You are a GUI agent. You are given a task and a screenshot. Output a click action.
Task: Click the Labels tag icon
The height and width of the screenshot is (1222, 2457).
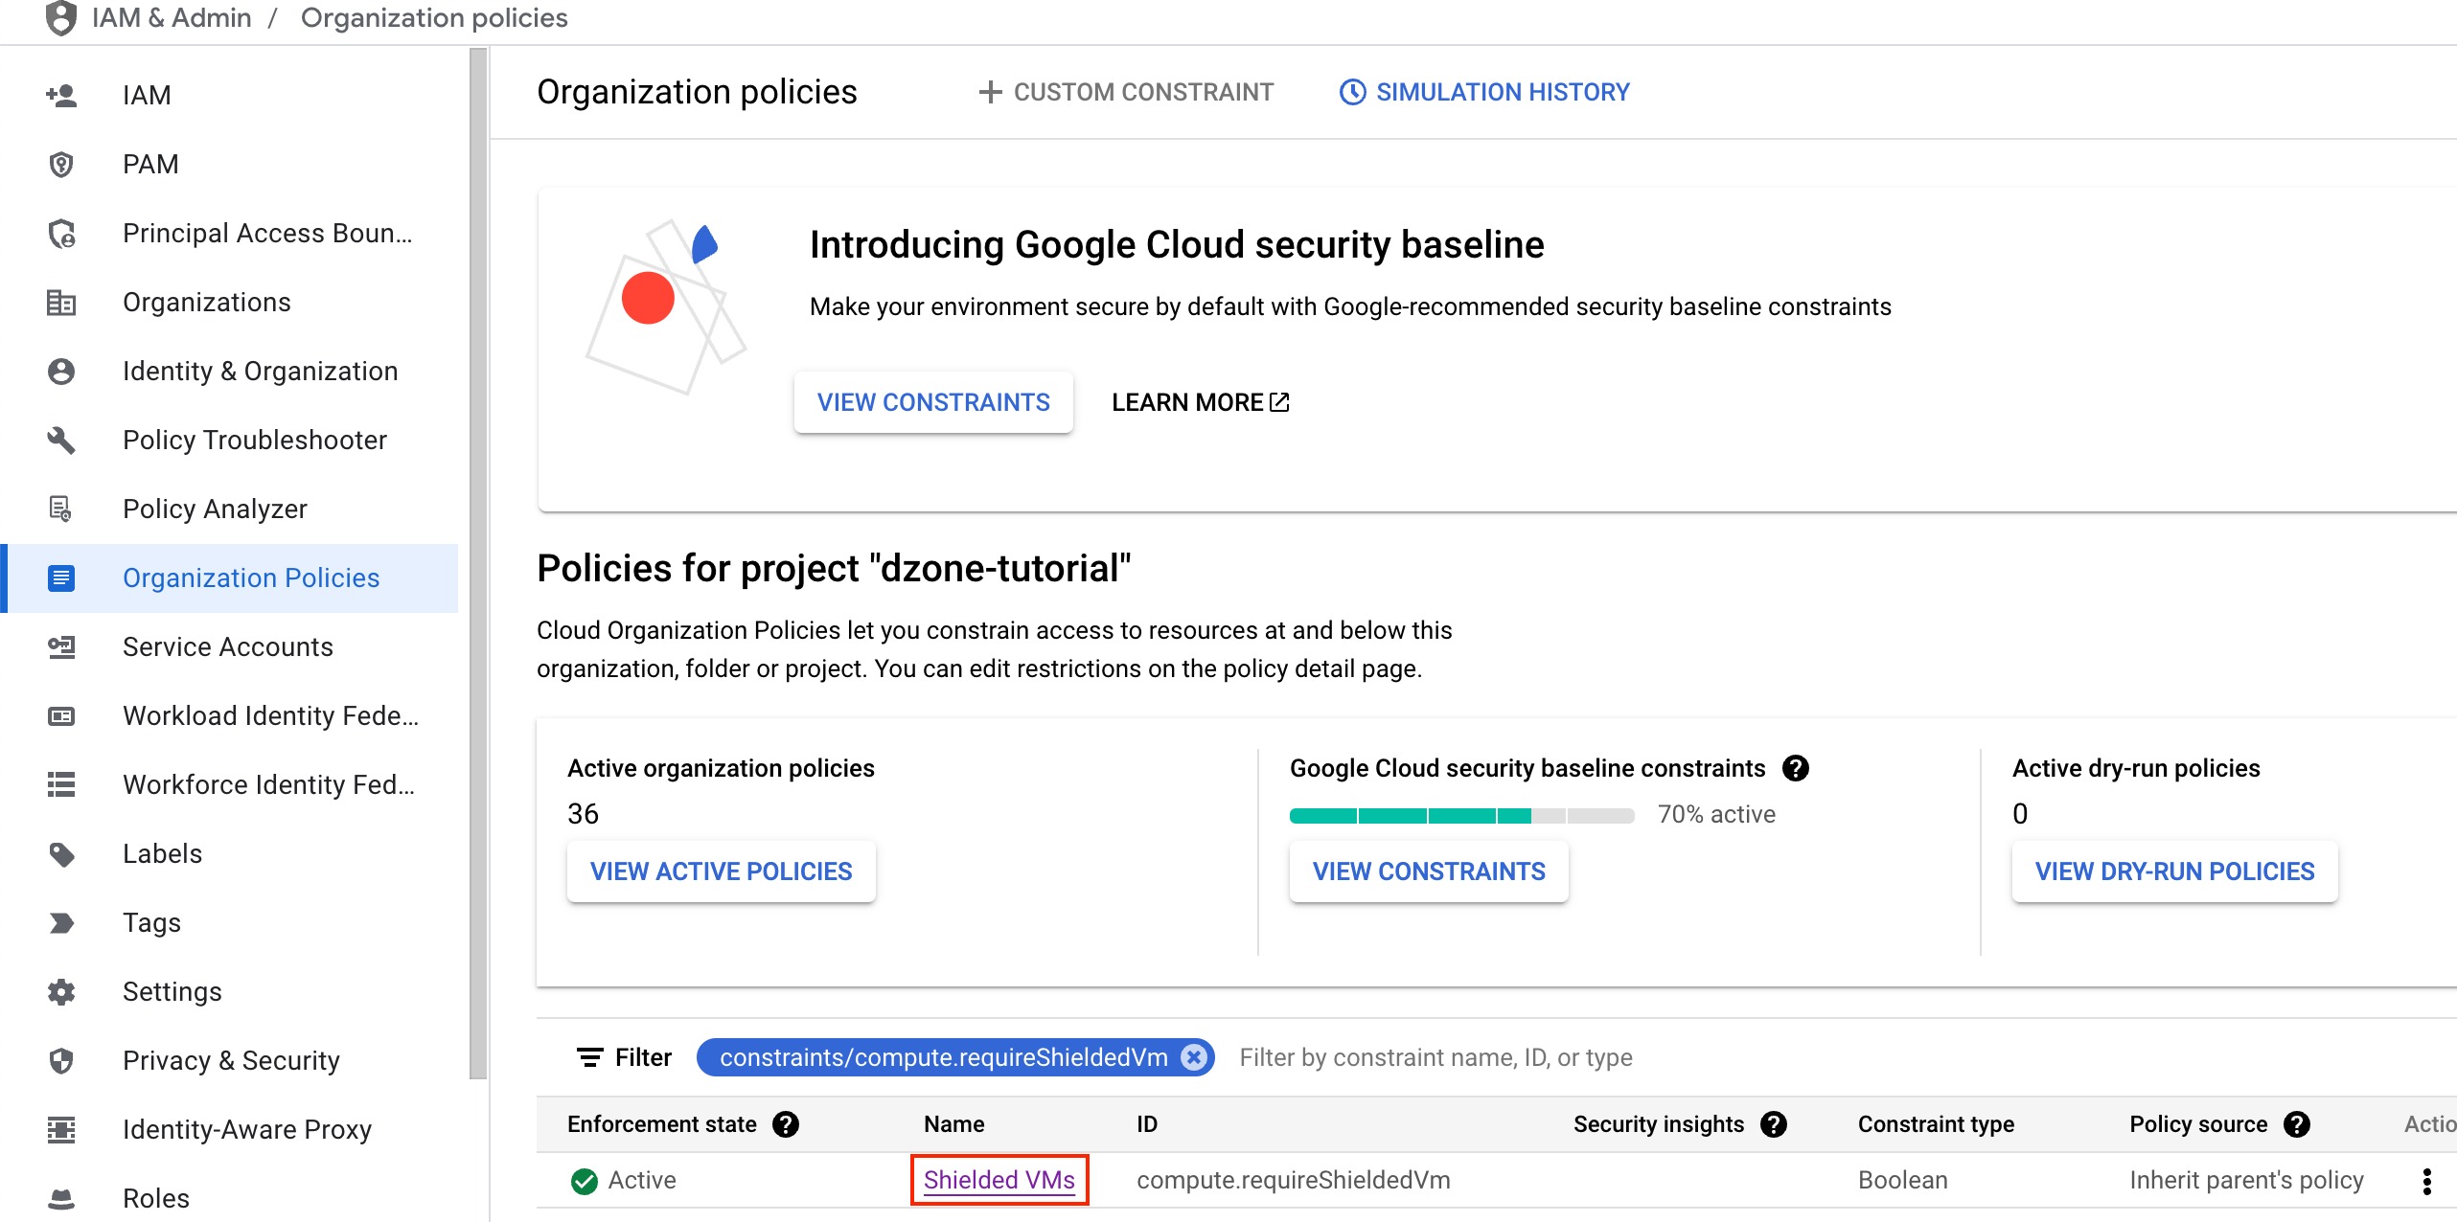[61, 854]
